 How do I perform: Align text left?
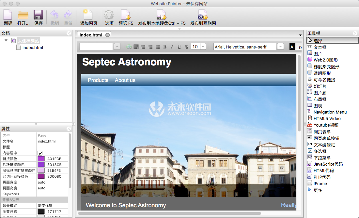(x=136, y=47)
